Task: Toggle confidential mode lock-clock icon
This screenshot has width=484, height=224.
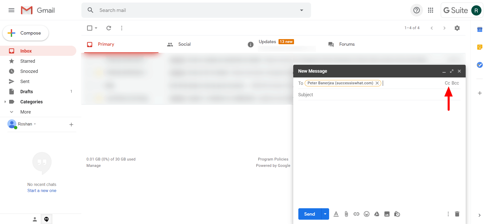Action: tap(397, 214)
